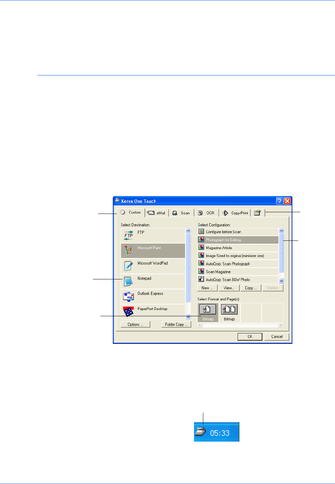Click the Photograph for Editing icon
Viewport: 335px width, 484px height.
pyautogui.click(x=201, y=239)
